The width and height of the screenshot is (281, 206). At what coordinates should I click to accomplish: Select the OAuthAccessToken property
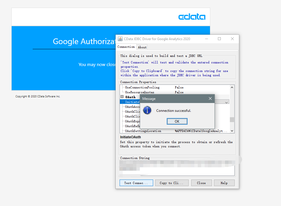(132, 106)
